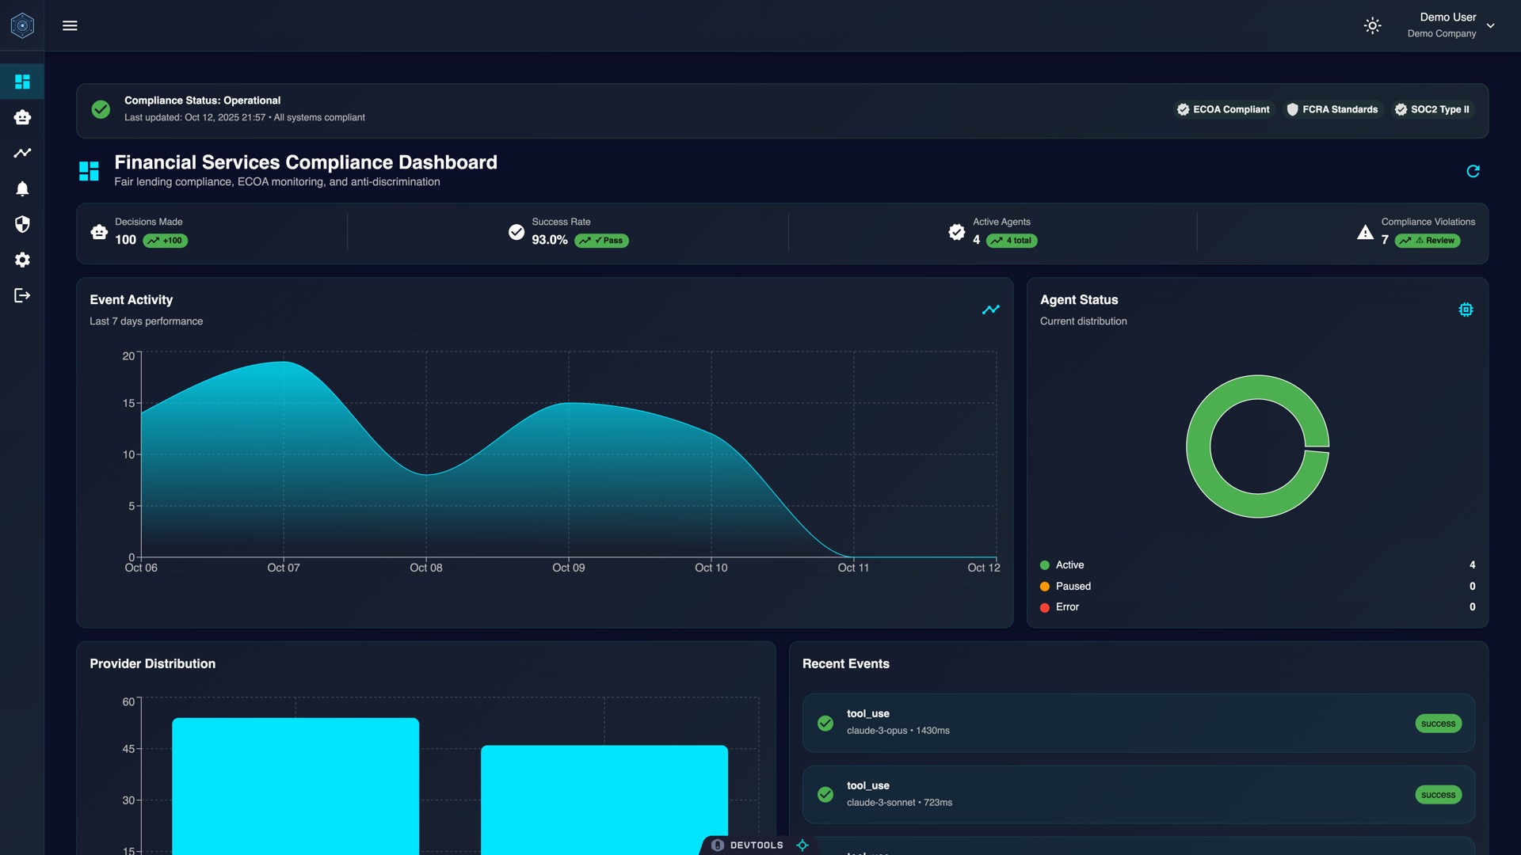Click the trending chart icon on Event Activity
1521x855 pixels.
point(991,310)
